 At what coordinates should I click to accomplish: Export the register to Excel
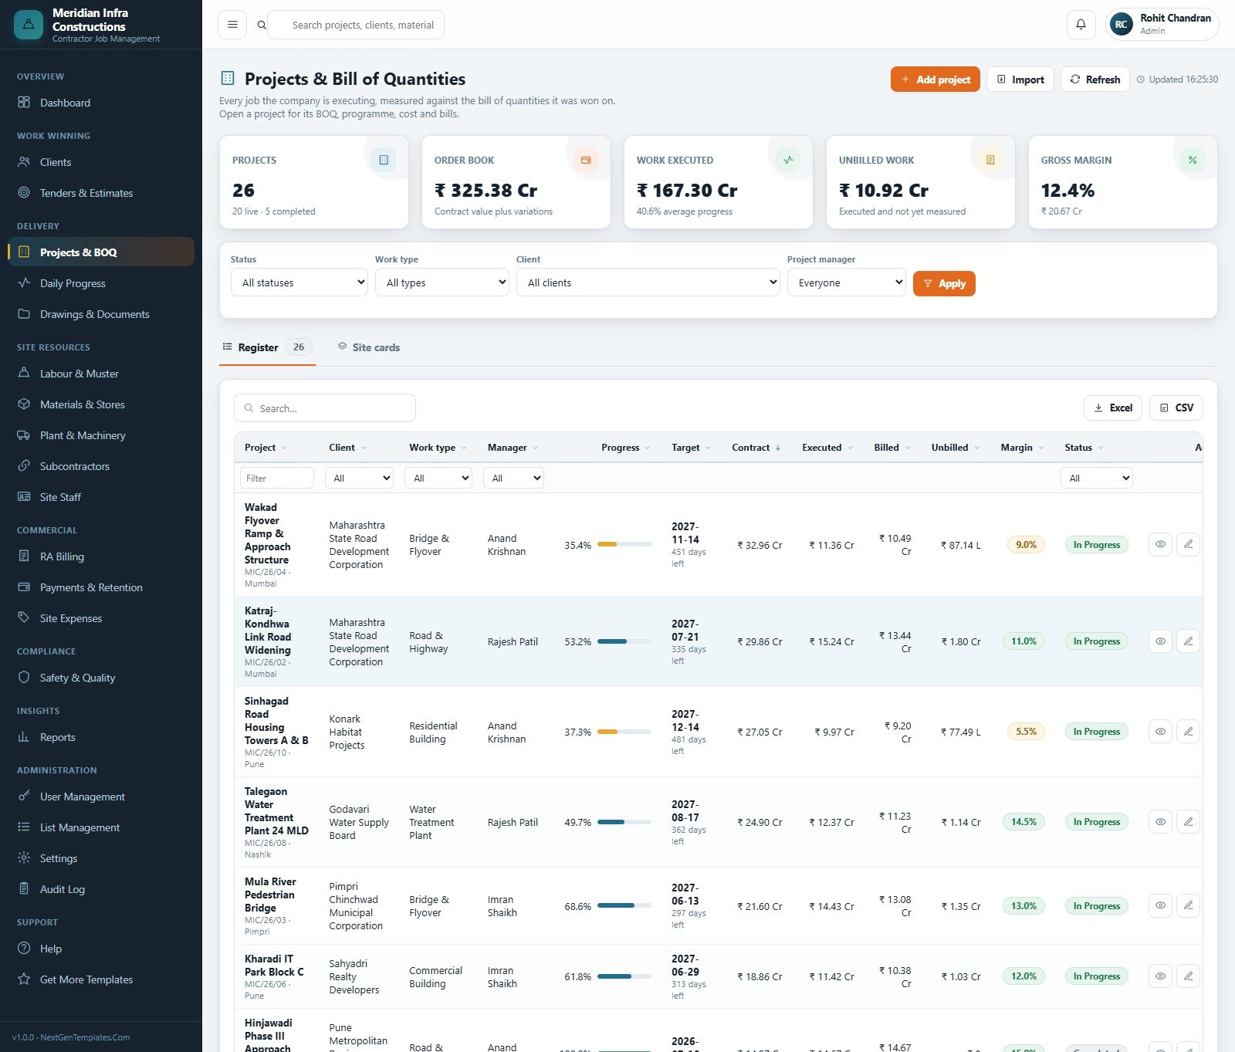point(1113,408)
